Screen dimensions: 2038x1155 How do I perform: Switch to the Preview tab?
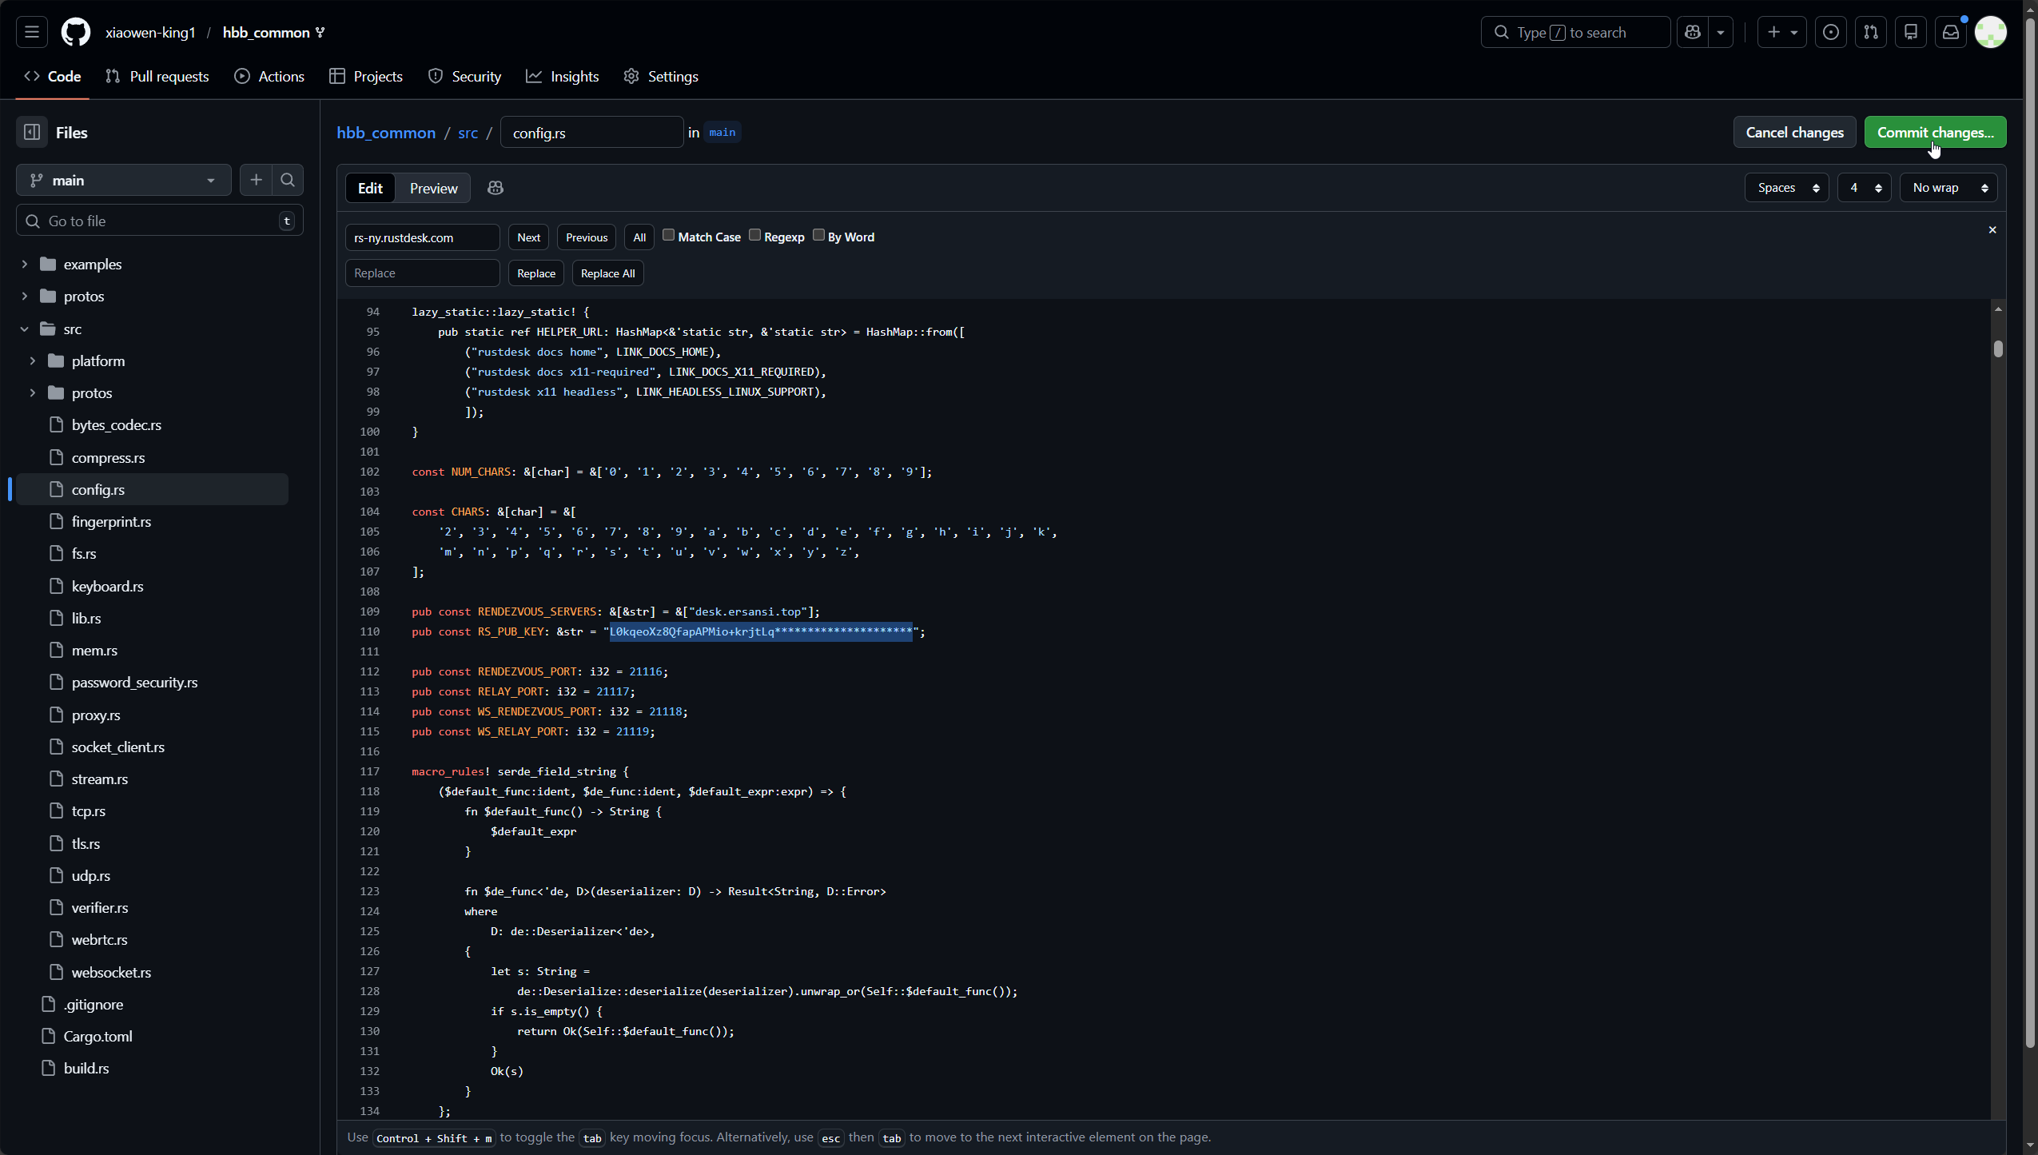pos(433,189)
